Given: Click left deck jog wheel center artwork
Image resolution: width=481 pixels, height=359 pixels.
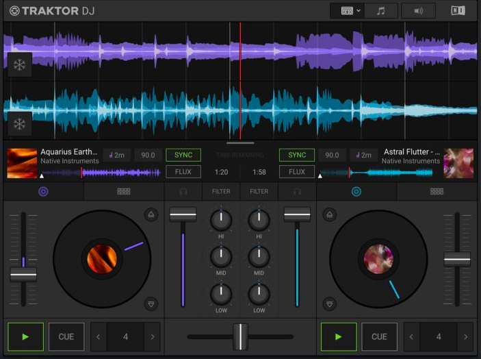Looking at the screenshot, I should pyautogui.click(x=102, y=259).
